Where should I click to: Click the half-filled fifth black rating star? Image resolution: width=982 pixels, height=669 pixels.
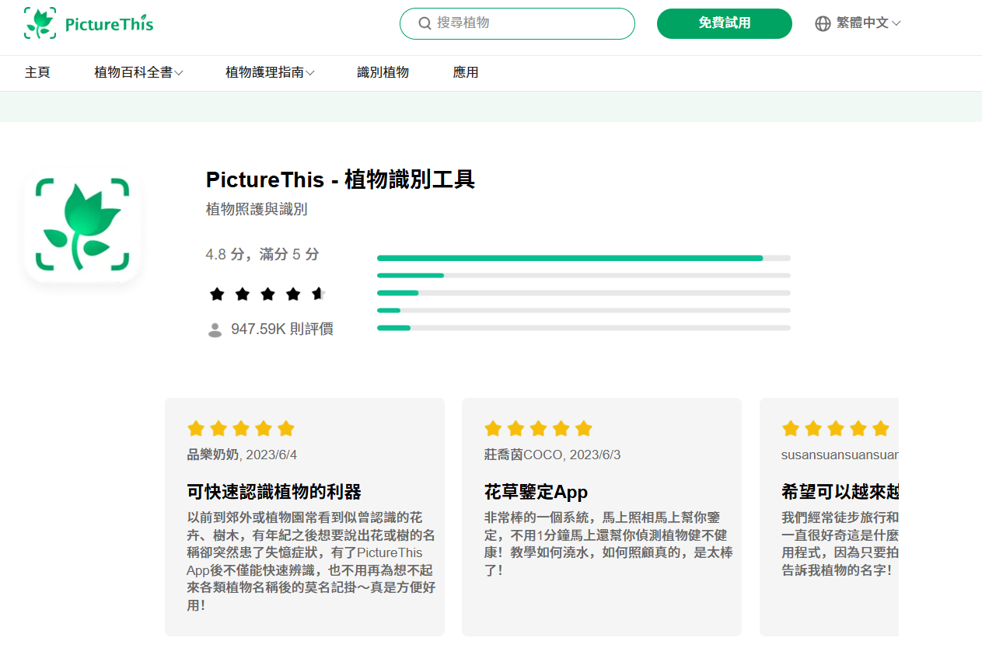coord(318,294)
